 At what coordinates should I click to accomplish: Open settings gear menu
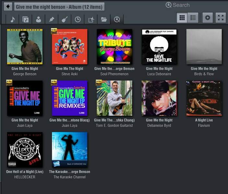tap(208, 18)
